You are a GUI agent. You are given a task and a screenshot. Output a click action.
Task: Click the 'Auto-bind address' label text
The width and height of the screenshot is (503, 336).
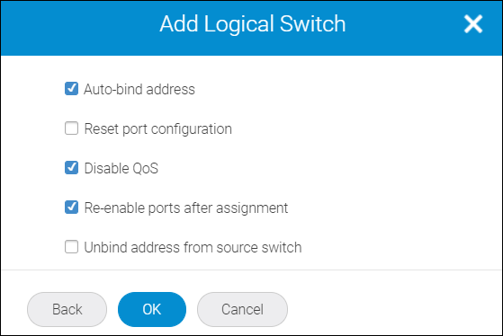(139, 89)
